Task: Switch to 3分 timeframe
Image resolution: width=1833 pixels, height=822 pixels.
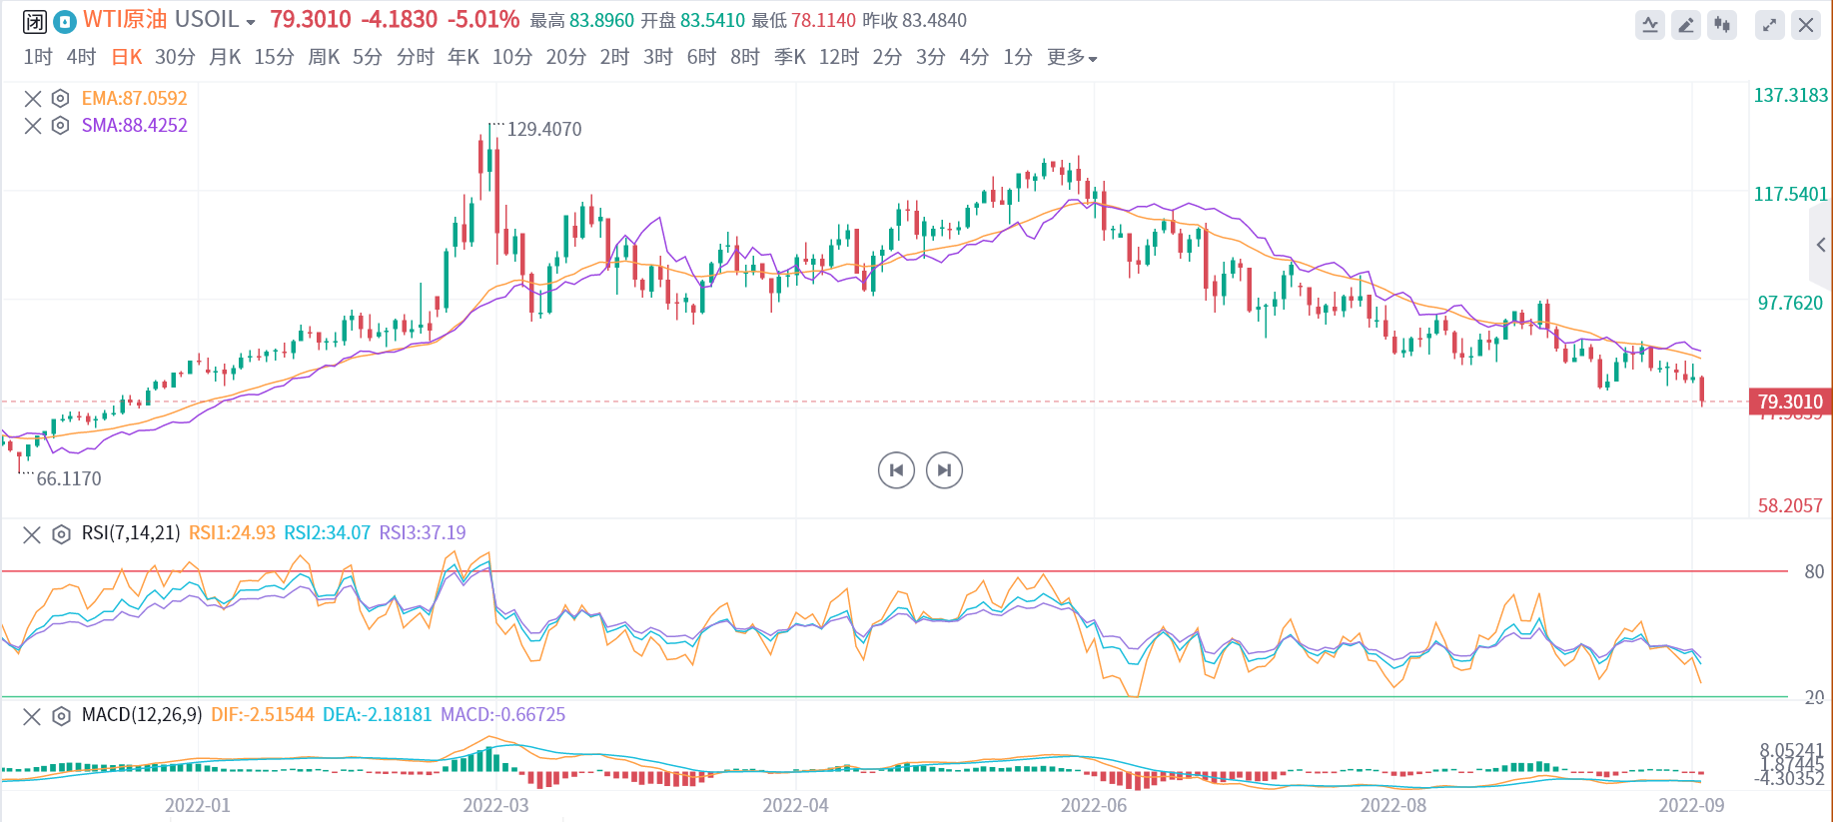Action: coord(931,57)
